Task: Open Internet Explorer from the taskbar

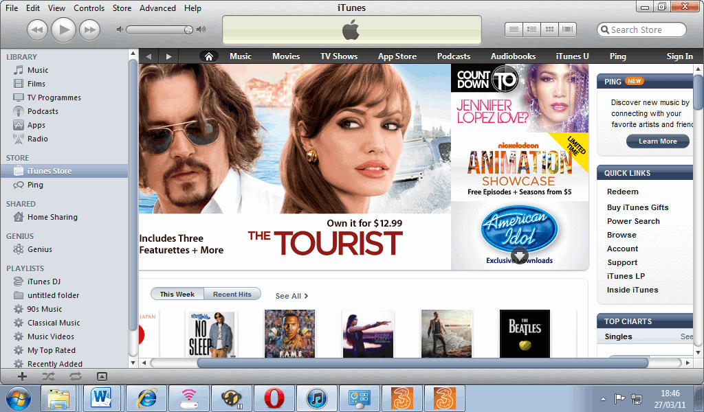Action: [147, 398]
